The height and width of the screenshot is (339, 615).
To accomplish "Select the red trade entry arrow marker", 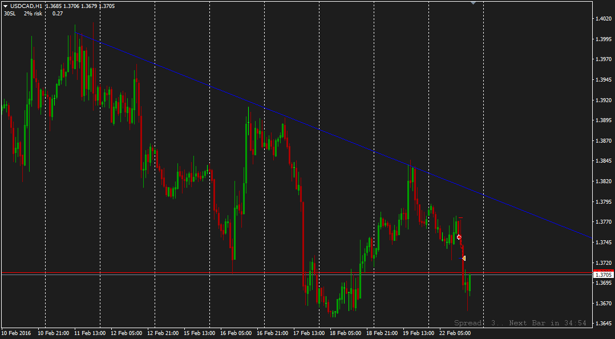I will click(459, 237).
